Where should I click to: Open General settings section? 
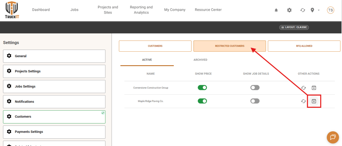54,56
